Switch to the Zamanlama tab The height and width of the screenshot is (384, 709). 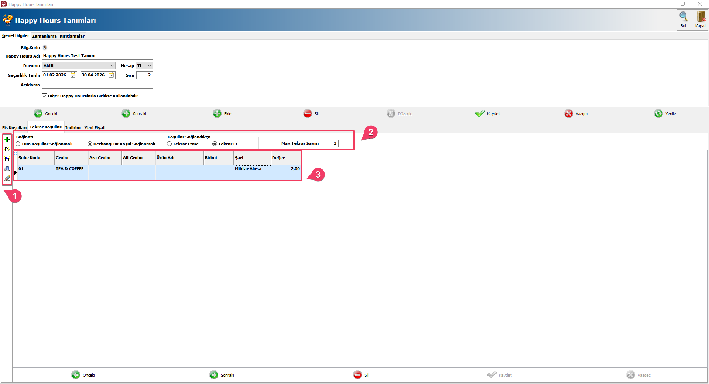tap(44, 36)
